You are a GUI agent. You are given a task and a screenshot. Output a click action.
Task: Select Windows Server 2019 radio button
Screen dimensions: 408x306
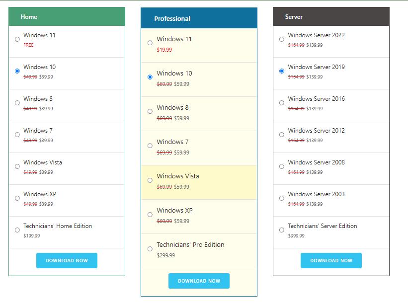coord(282,71)
